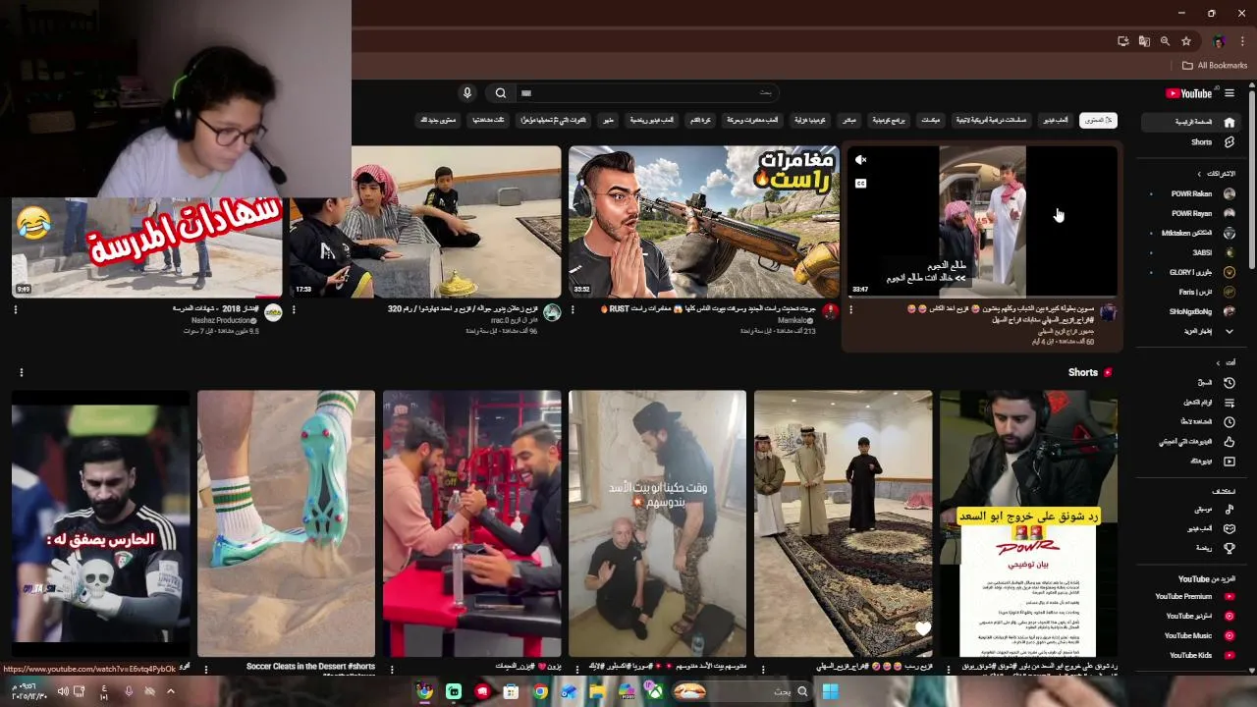Open Liked videos with the thumbs-up icon

pos(1229,441)
